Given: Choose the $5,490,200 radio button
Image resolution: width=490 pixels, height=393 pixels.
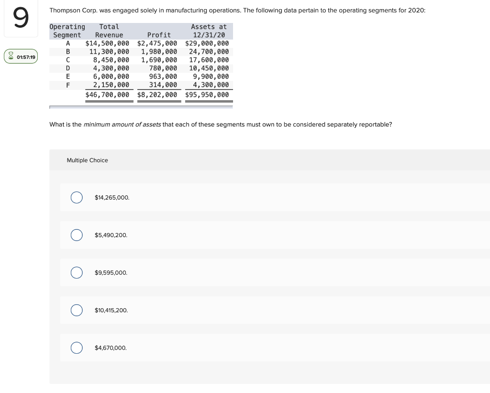Looking at the screenshot, I should tap(77, 235).
